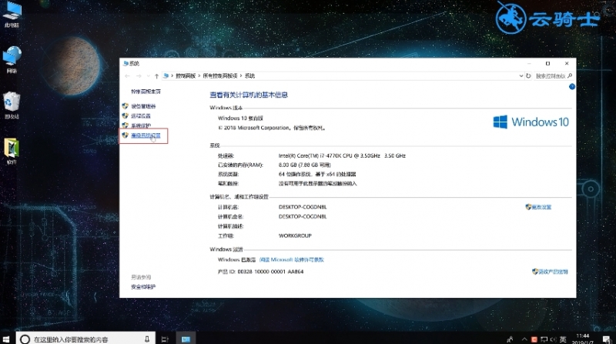This screenshot has width=616, height=344.
Task: Open the 此电脑 desktop icon
Action: 12,14
